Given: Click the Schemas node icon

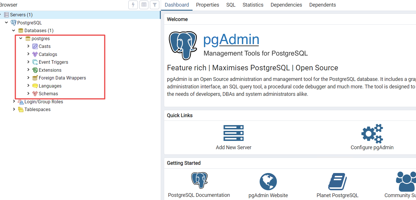Looking at the screenshot, I should click(35, 94).
